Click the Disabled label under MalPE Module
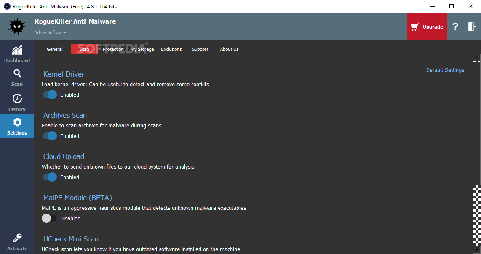The height and width of the screenshot is (254, 481). click(x=70, y=218)
